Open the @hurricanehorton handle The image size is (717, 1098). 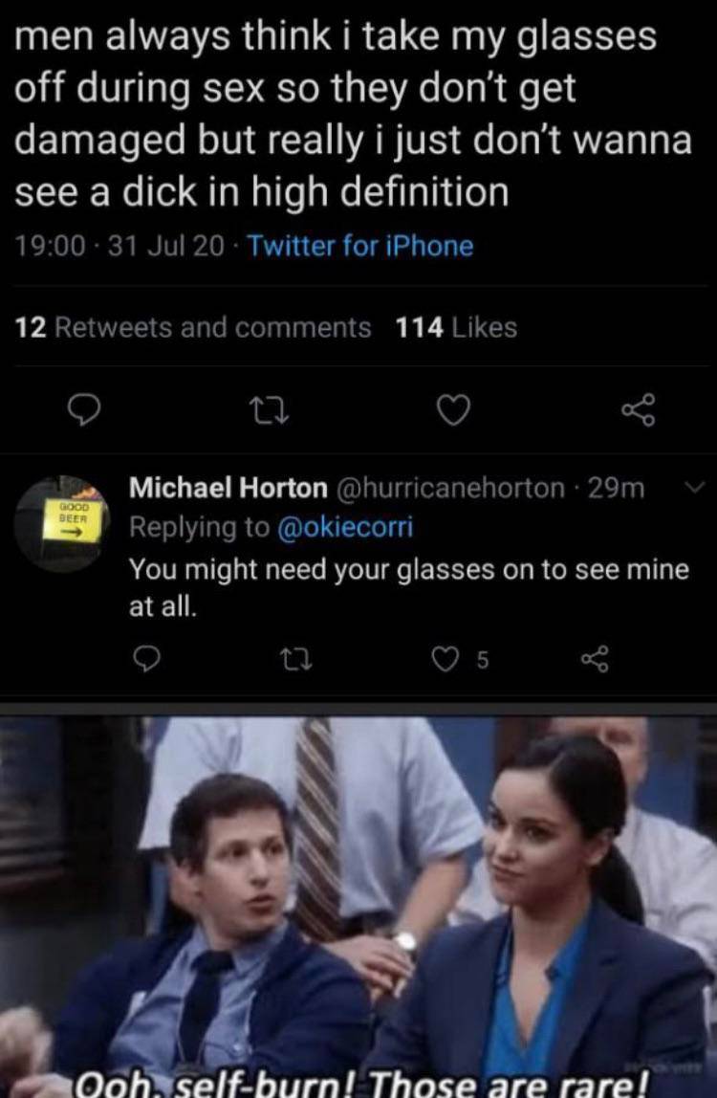(x=449, y=489)
